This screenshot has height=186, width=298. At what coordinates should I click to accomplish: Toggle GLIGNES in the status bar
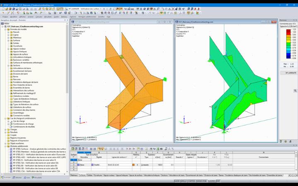pyautogui.click(x=211, y=181)
